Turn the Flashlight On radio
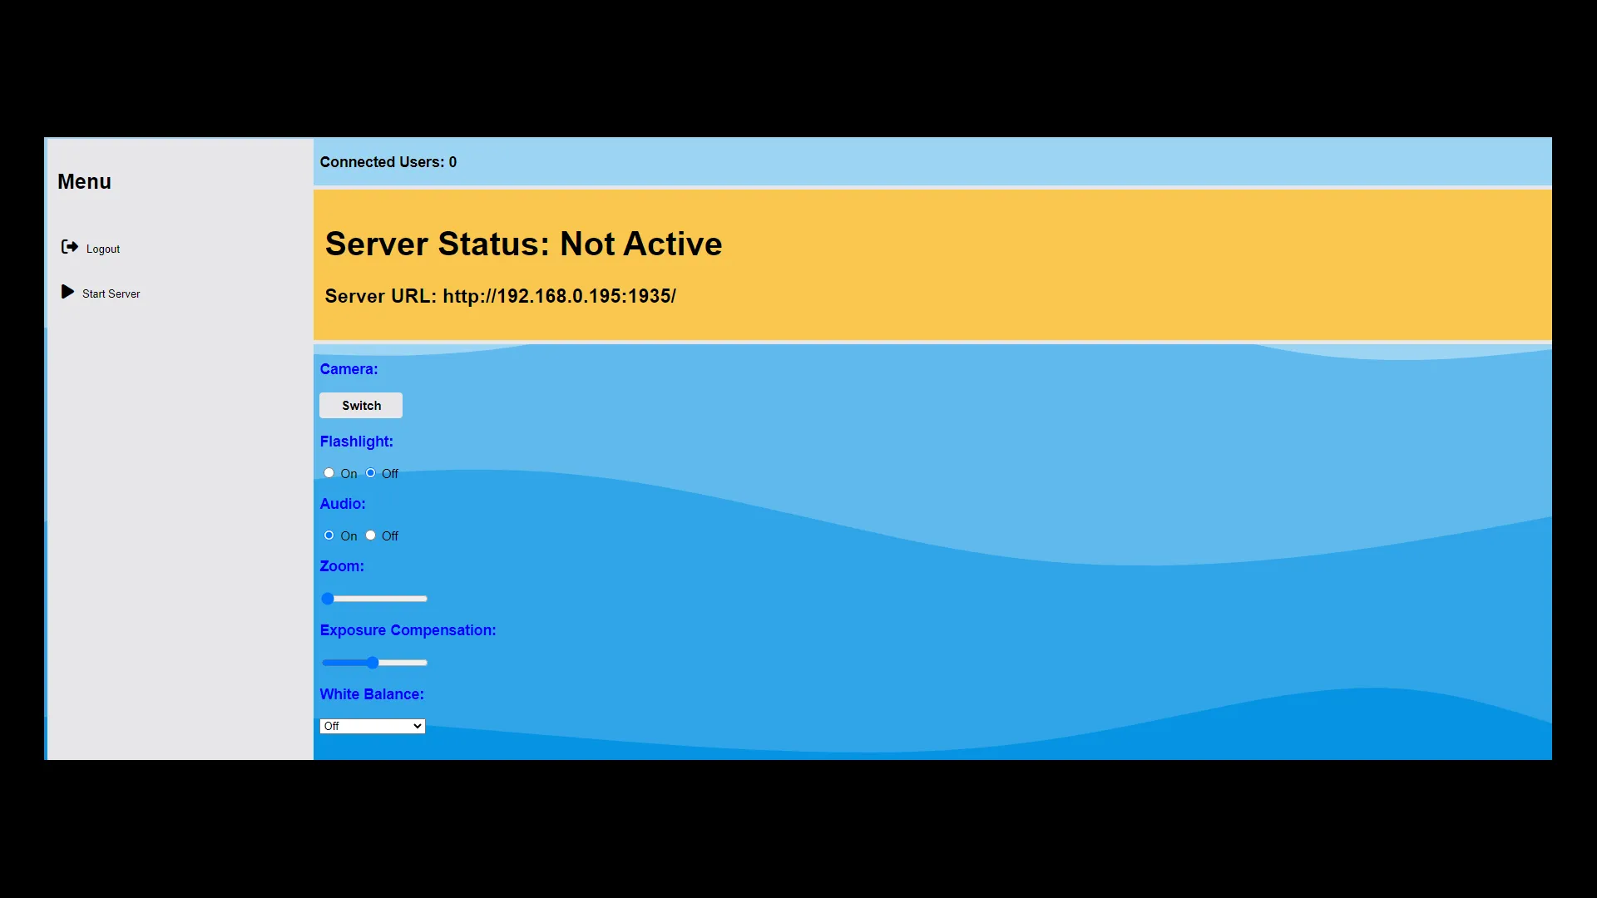The image size is (1597, 898). pos(329,473)
